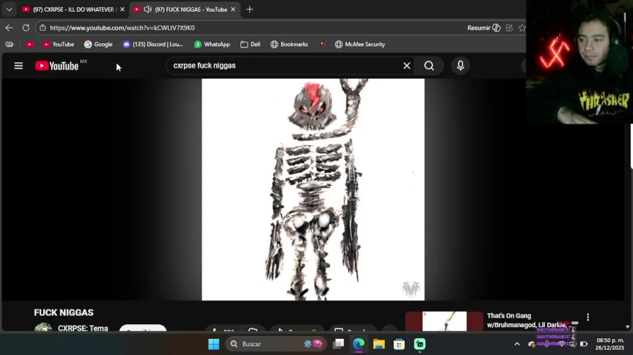Viewport: 633px width, 355px height.
Task: Open the Windows Start menu
Action: 213,344
